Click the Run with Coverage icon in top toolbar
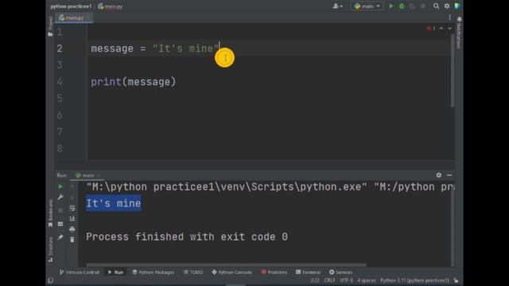 [412, 6]
